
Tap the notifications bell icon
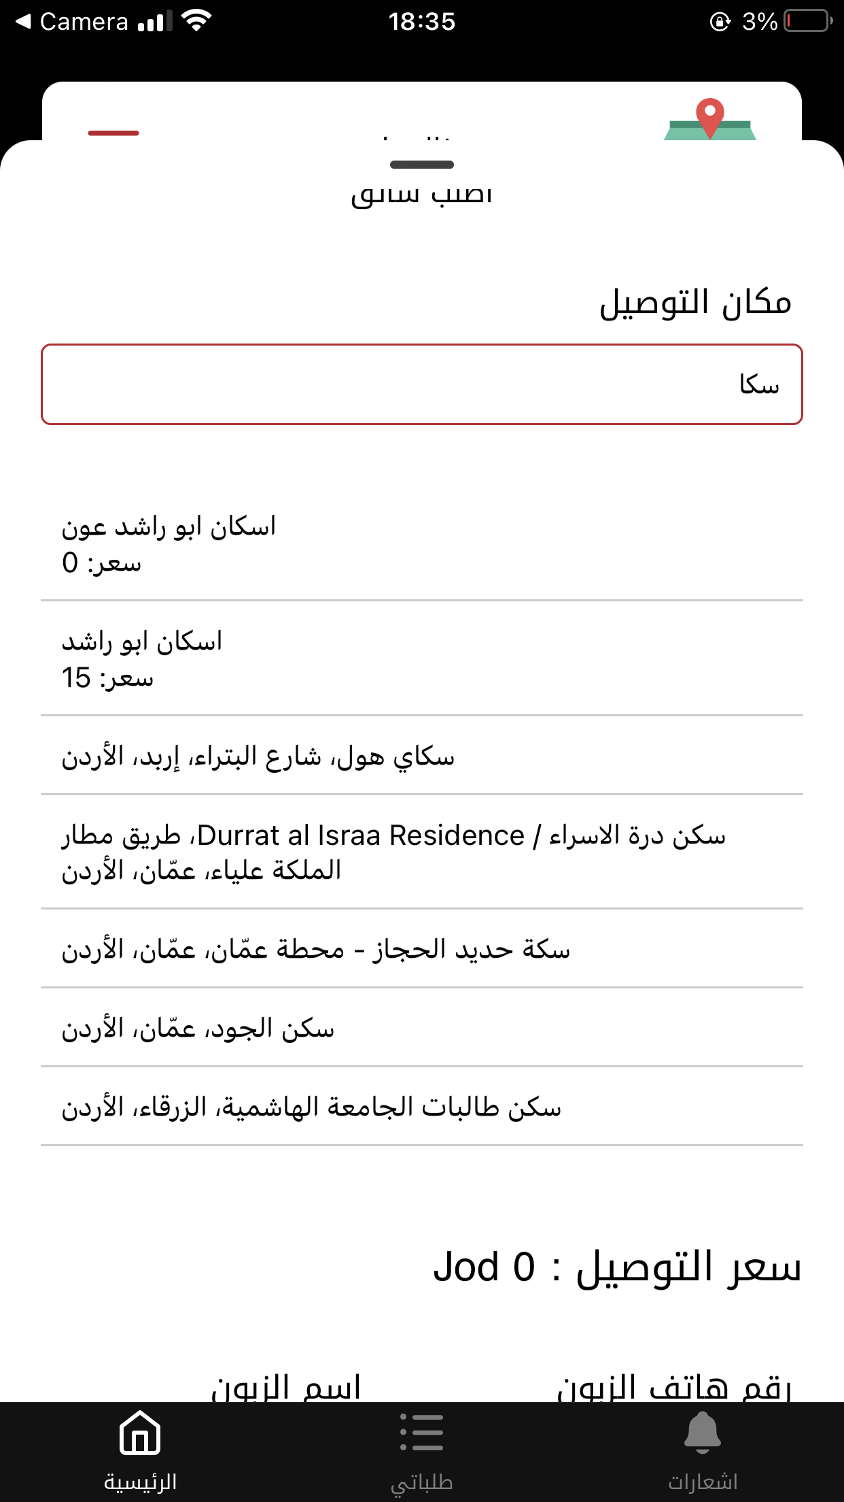tap(703, 1433)
